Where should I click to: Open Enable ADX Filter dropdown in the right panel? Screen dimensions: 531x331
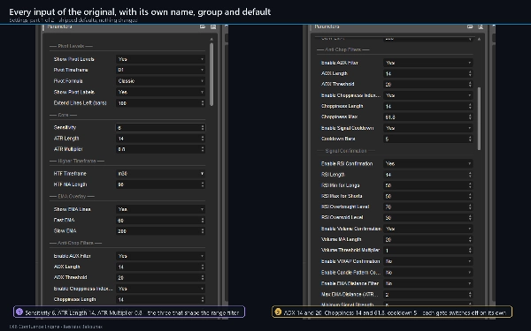pyautogui.click(x=428, y=63)
